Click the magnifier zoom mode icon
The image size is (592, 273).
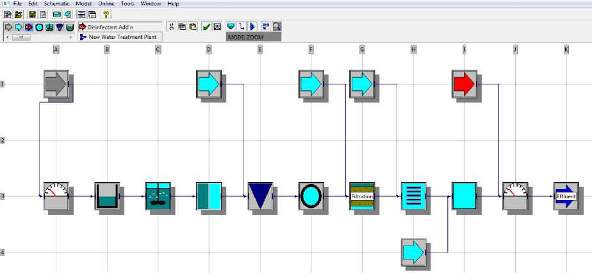pos(277,27)
